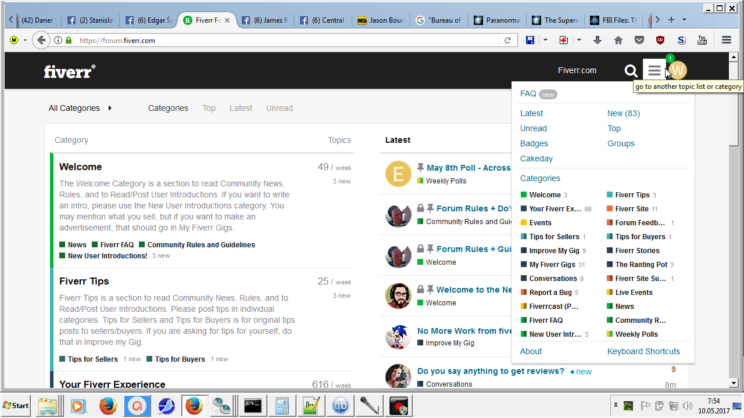This screenshot has width=744, height=418.
Task: Switch to the Jason Bourne IMDb tab
Action: coord(381,20)
